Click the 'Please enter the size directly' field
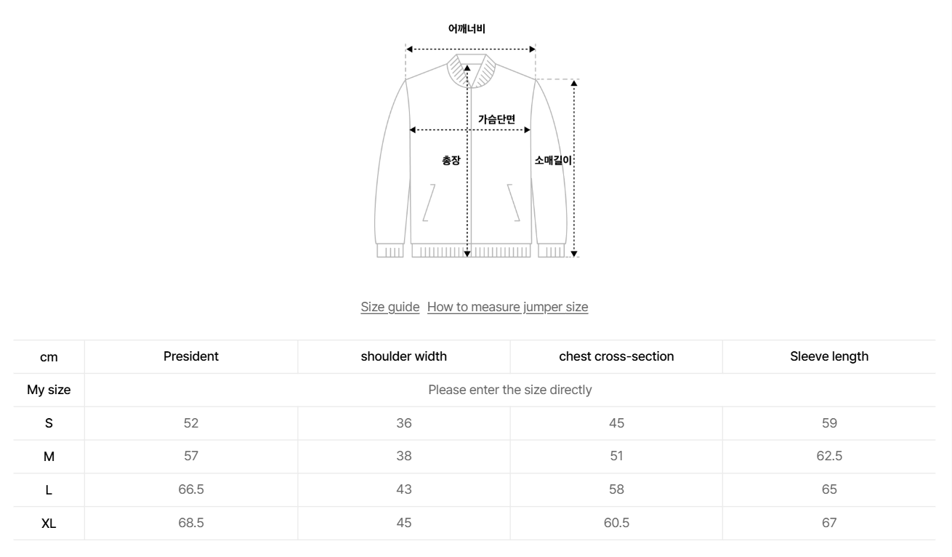 point(509,390)
